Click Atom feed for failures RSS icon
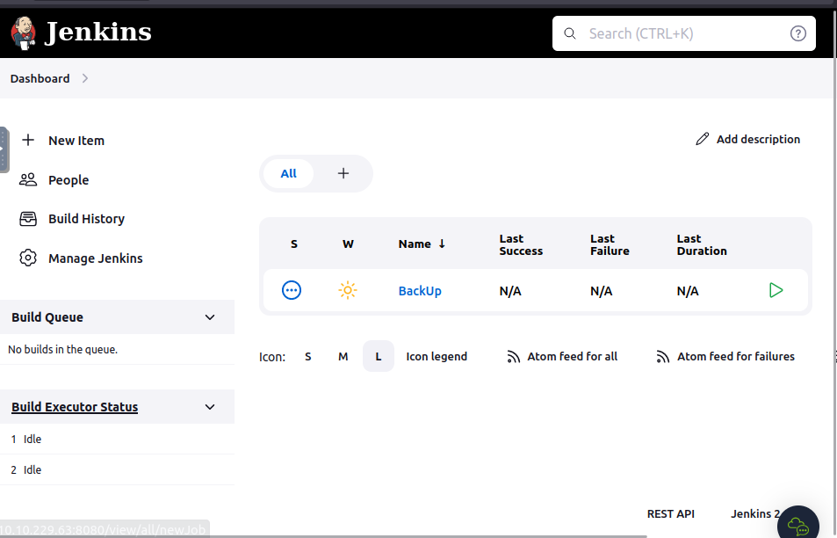This screenshot has width=837, height=538. click(662, 357)
